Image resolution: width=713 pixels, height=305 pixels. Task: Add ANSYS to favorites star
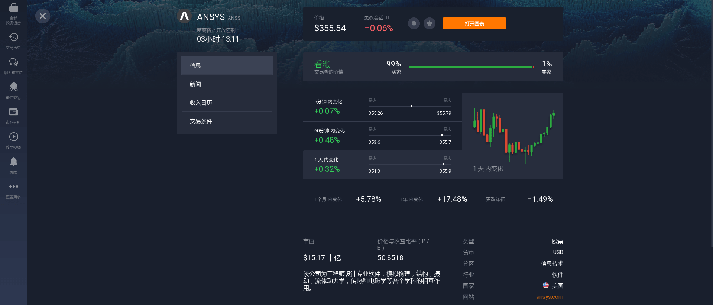430,23
